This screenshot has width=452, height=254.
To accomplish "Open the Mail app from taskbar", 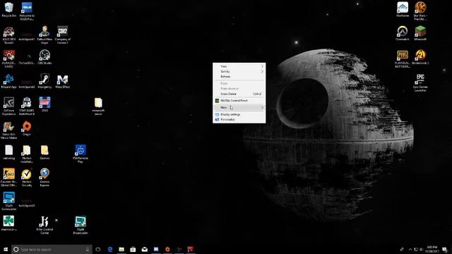I will (144, 249).
